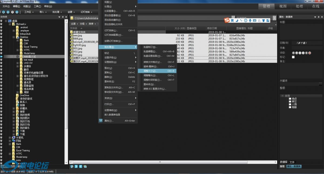Image resolution: width=324 pixels, height=174 pixels.
Task: Switch to the 处理 process mode button
Action: pyautogui.click(x=299, y=6)
